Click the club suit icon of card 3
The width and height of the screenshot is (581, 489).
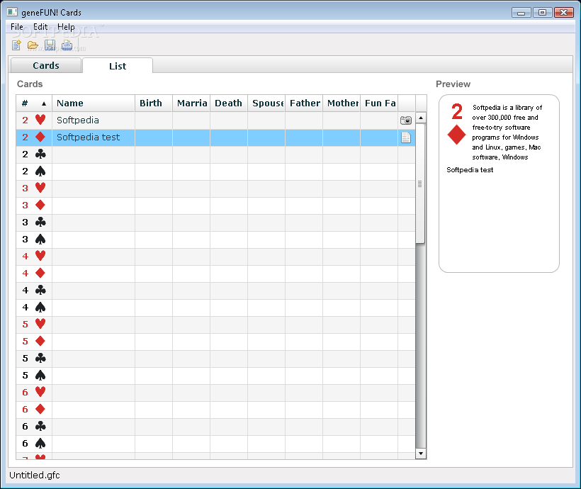click(40, 222)
